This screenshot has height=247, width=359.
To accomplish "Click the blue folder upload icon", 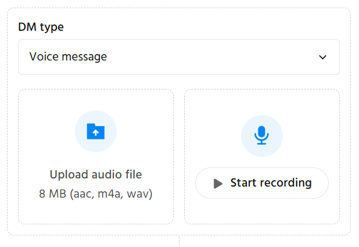I will click(x=96, y=131).
